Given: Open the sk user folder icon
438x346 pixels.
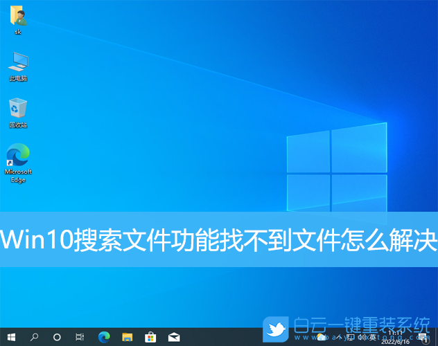Looking at the screenshot, I should [18, 20].
